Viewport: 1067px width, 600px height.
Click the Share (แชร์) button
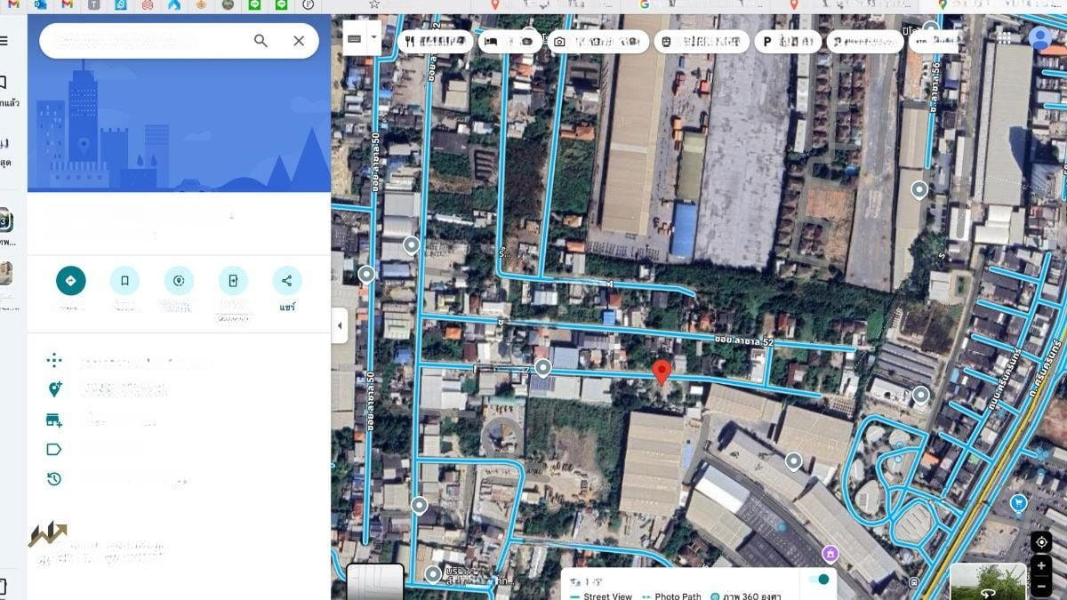286,281
